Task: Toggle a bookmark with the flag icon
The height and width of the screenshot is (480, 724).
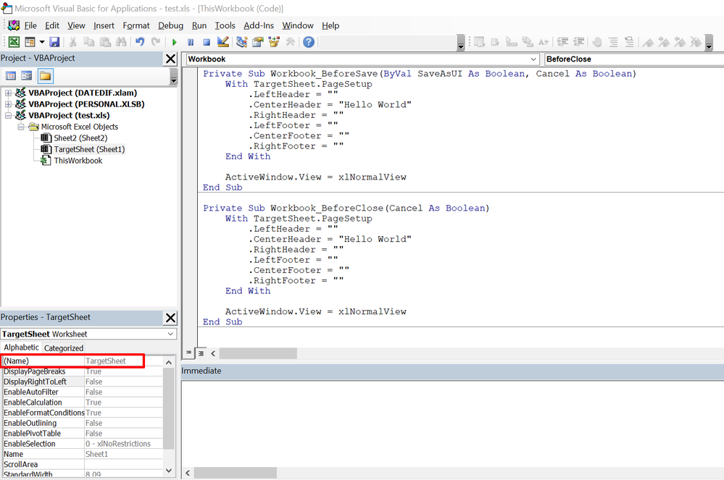Action: tap(648, 42)
